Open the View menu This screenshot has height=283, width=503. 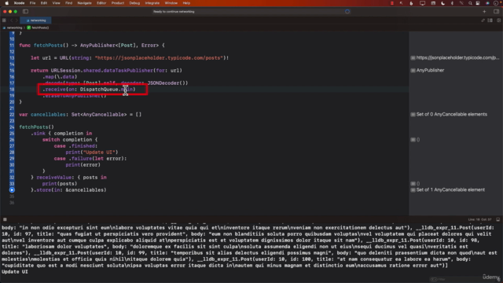(56, 3)
